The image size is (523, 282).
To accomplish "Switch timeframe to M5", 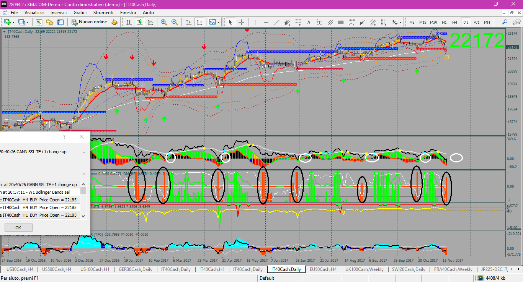I will pos(412,22).
